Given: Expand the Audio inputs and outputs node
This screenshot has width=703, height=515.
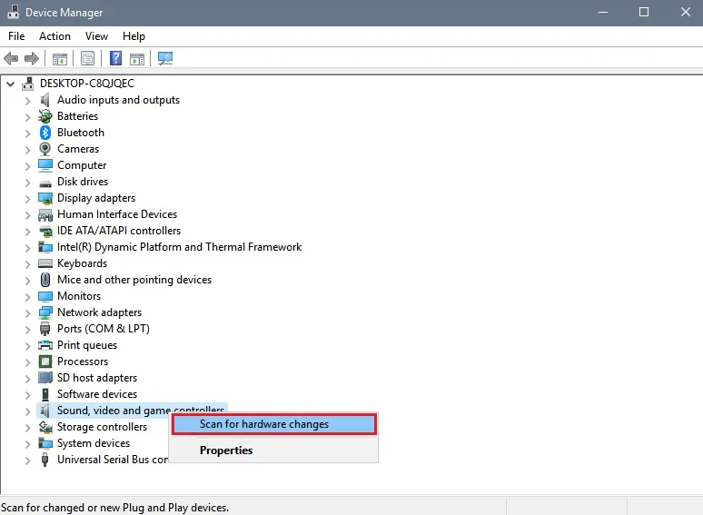Looking at the screenshot, I should point(28,100).
